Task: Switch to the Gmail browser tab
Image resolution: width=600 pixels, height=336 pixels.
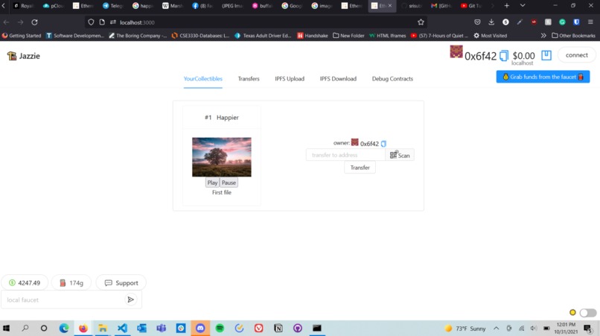Action: [442, 6]
